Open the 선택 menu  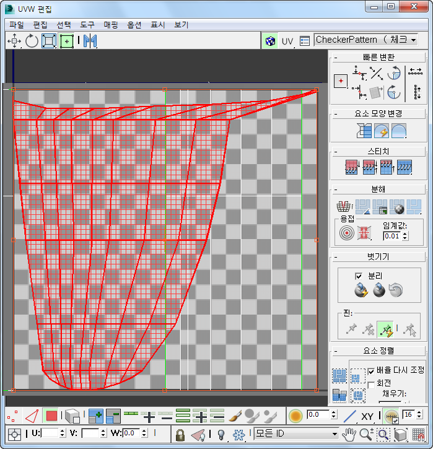pyautogui.click(x=63, y=25)
